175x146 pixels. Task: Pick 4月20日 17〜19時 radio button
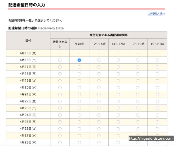point(138,88)
